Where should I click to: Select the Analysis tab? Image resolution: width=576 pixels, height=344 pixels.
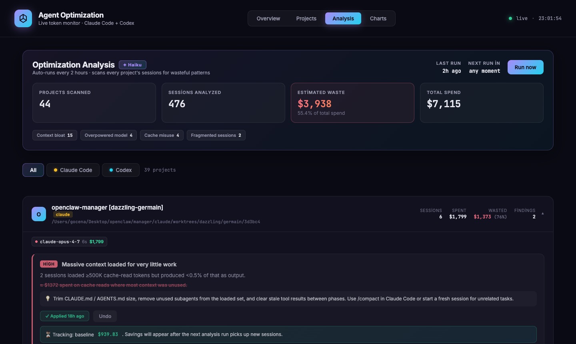(x=343, y=18)
